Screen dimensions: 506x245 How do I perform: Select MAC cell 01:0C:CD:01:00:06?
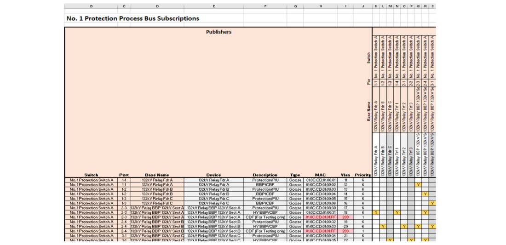pyautogui.click(x=321, y=203)
